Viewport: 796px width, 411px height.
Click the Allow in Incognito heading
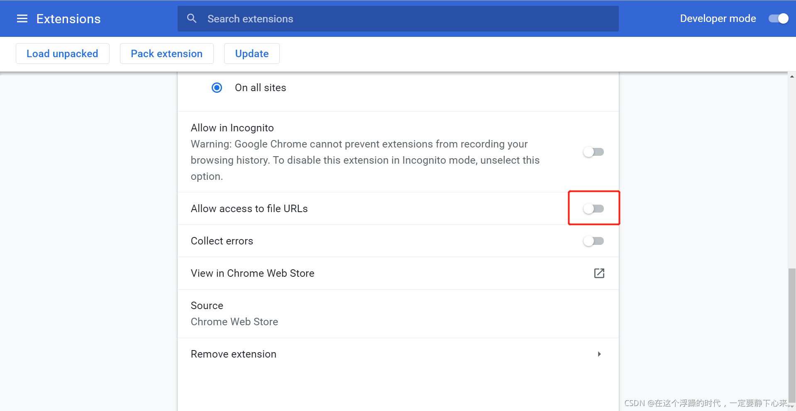(232, 128)
